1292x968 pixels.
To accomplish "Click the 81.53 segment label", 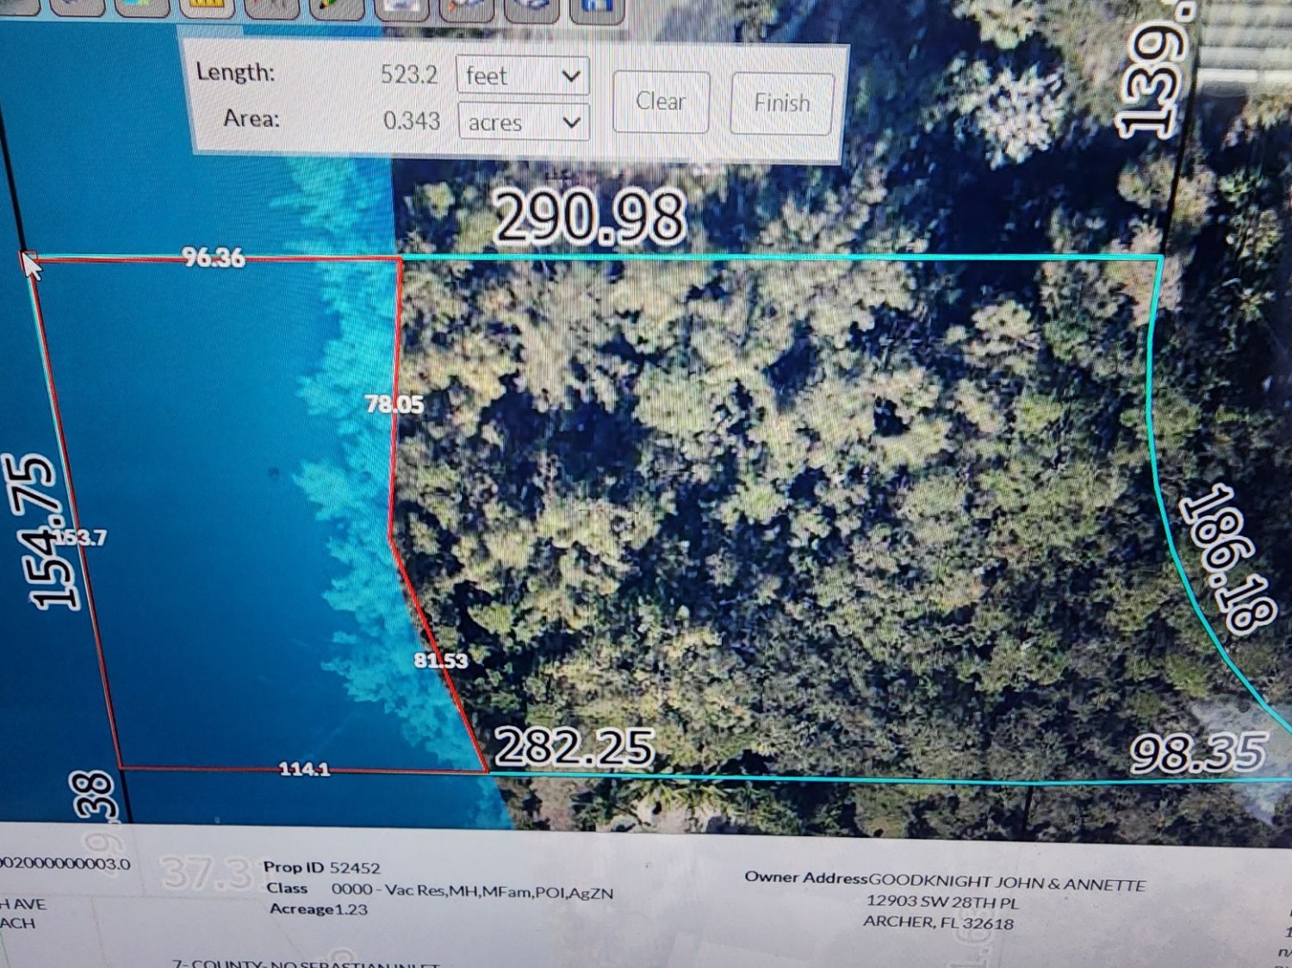I will (x=440, y=661).
